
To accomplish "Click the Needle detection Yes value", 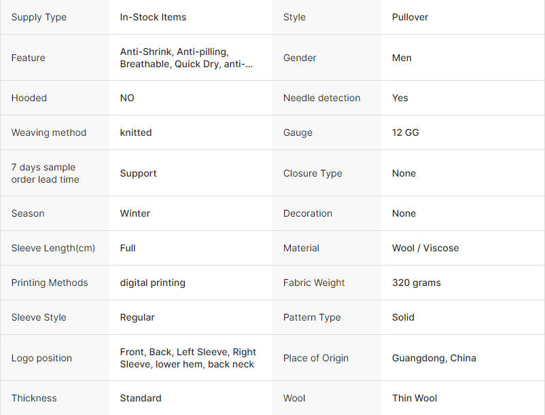I will (x=400, y=98).
